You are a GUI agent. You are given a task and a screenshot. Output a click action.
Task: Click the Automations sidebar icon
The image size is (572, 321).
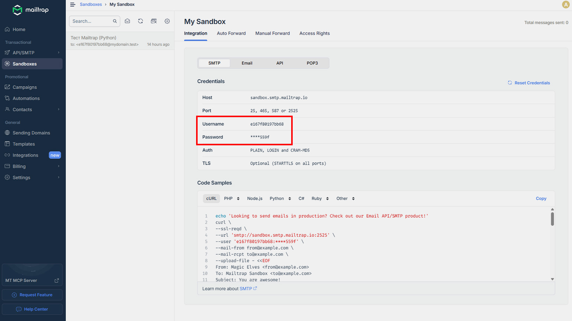pos(7,98)
